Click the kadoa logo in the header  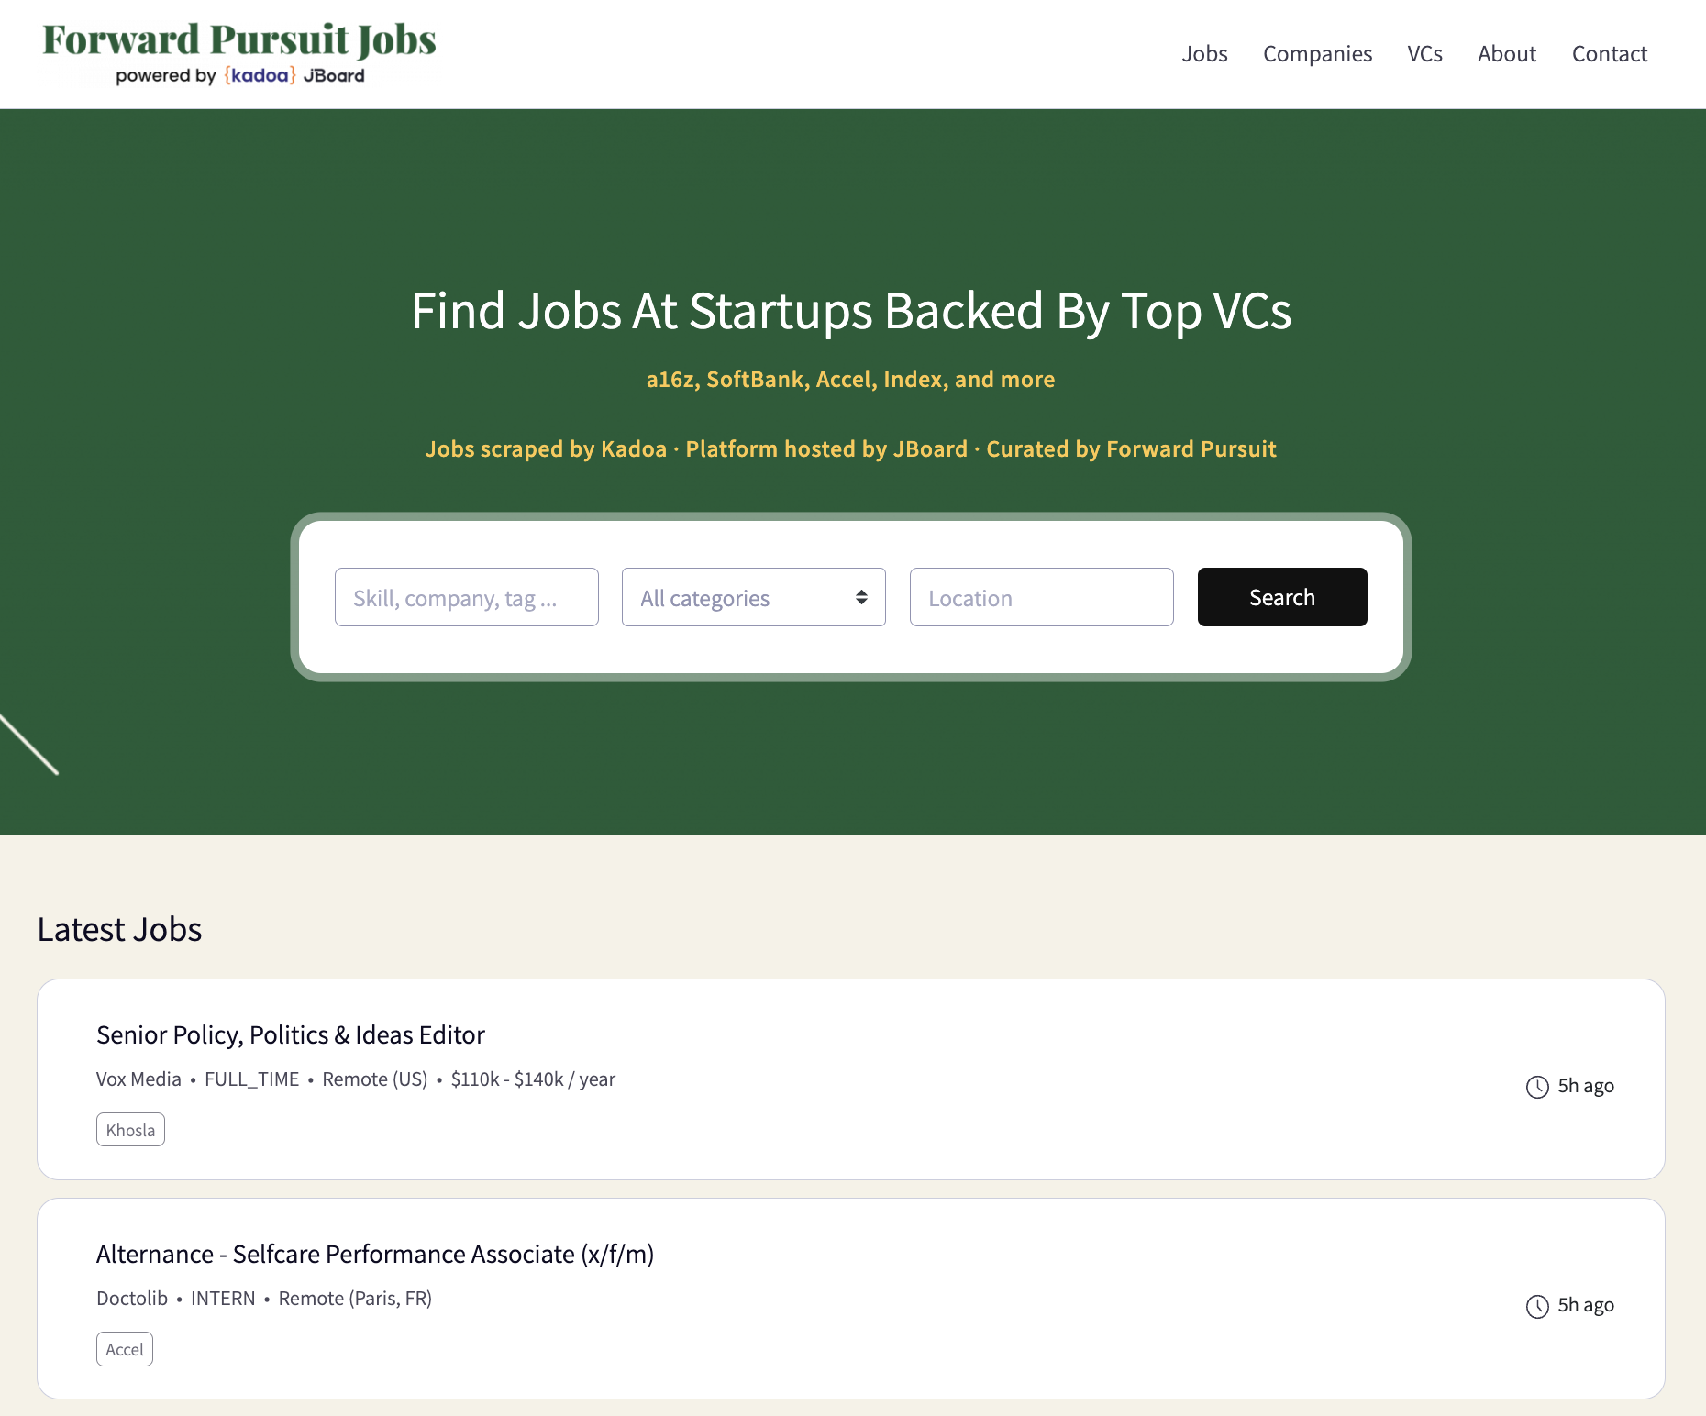pos(258,76)
